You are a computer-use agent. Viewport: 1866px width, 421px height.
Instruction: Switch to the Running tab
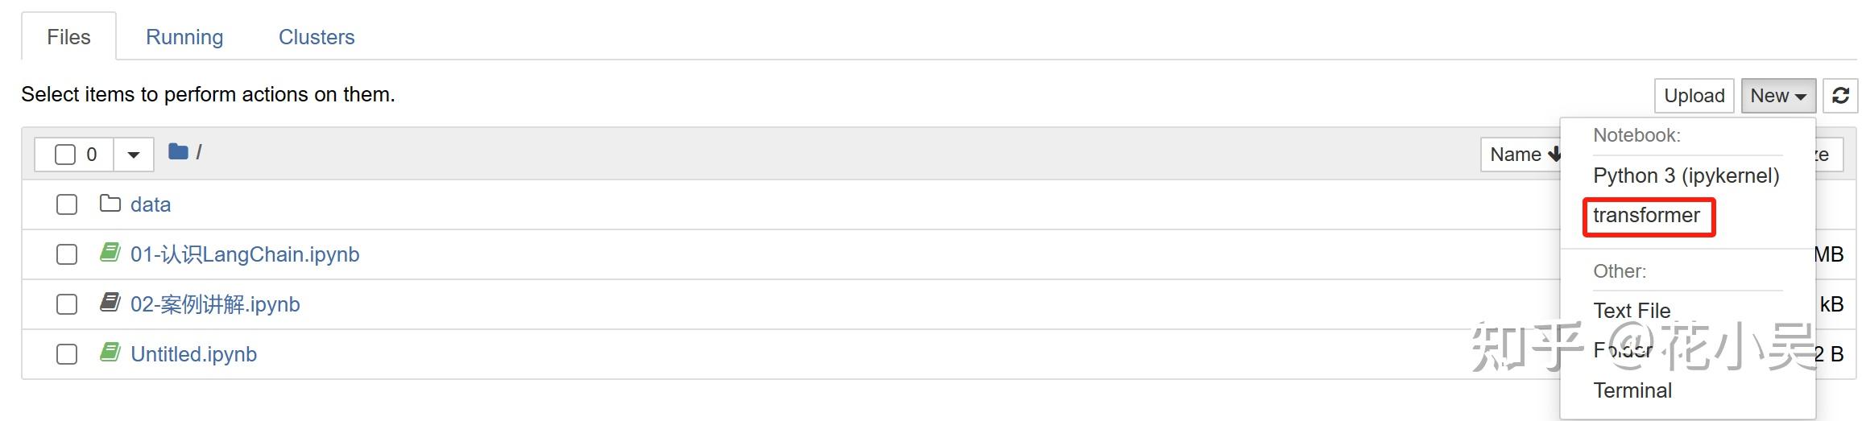(x=184, y=37)
